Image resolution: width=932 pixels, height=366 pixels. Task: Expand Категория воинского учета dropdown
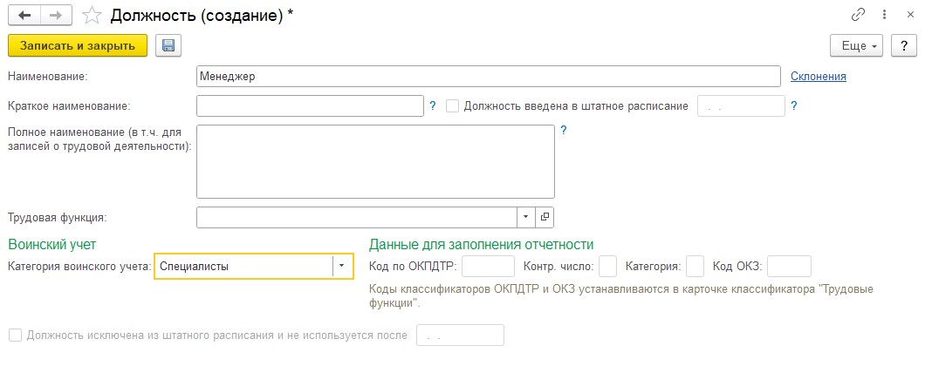[x=342, y=267]
